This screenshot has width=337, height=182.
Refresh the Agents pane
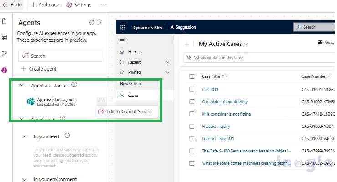[92, 23]
